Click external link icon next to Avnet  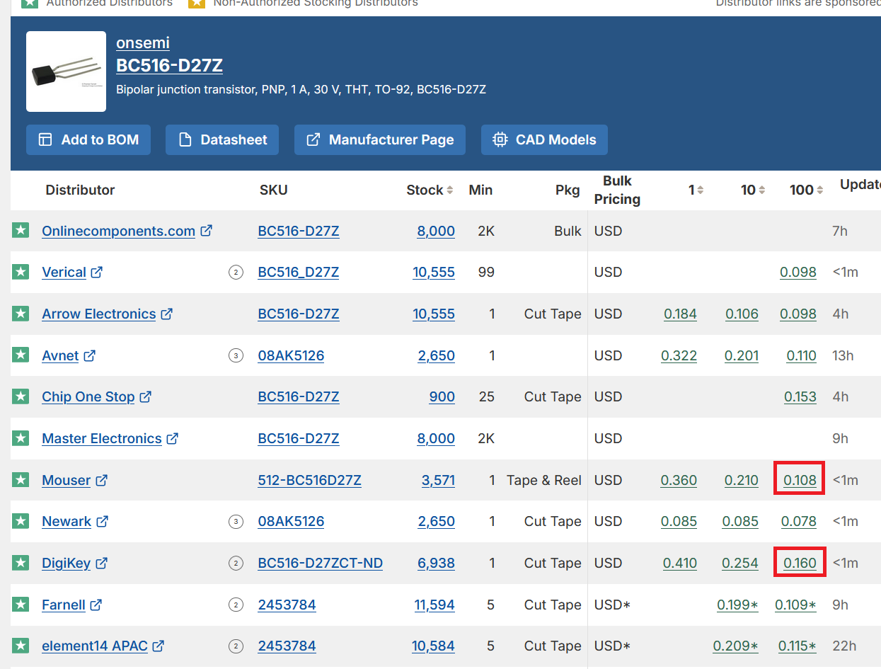pos(89,355)
